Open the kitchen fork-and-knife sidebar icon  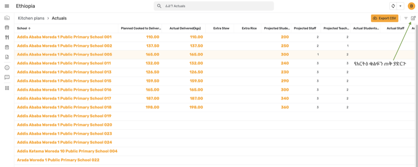(7, 37)
